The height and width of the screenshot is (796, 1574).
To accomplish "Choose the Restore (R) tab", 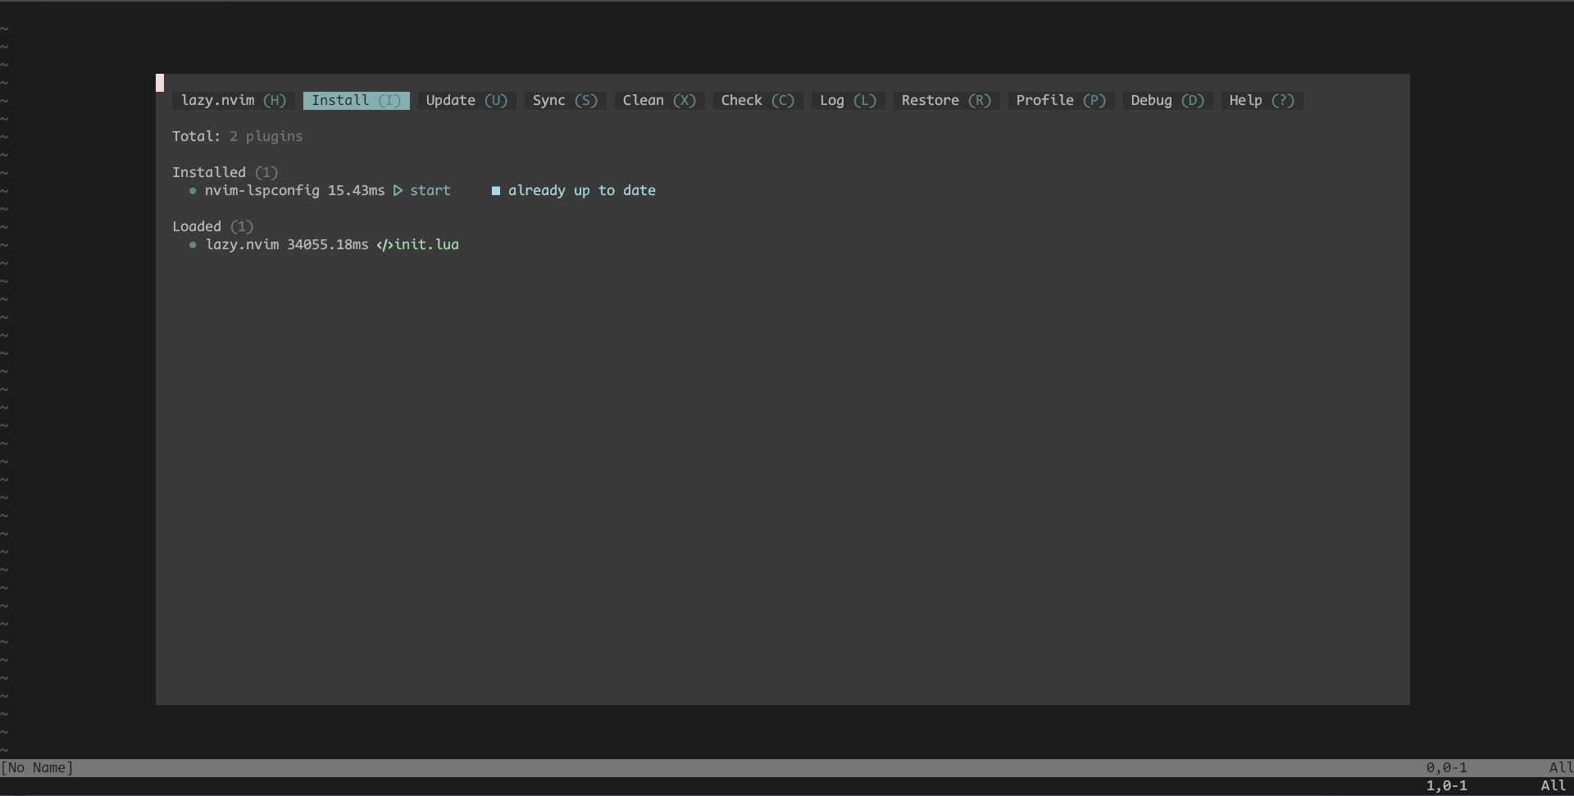I will pos(947,100).
